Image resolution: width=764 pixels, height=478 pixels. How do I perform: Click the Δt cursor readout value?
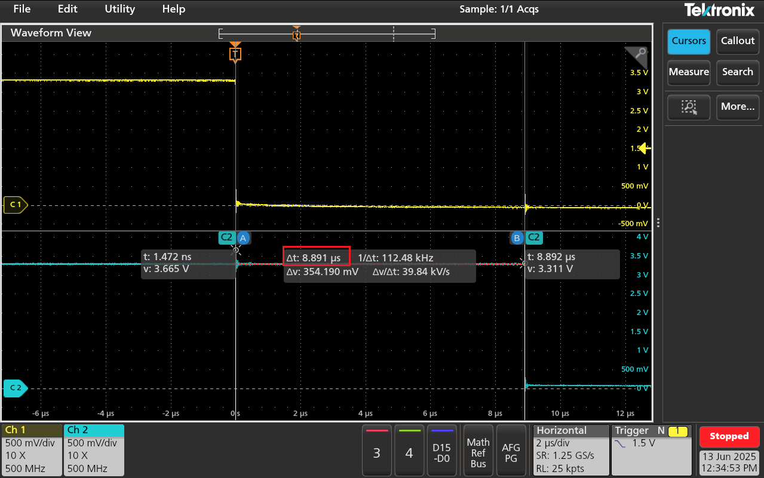[x=316, y=258]
